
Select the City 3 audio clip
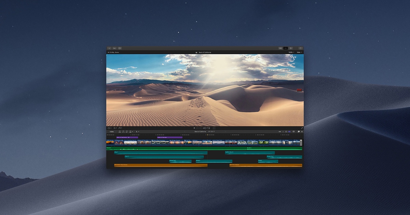click(x=164, y=157)
